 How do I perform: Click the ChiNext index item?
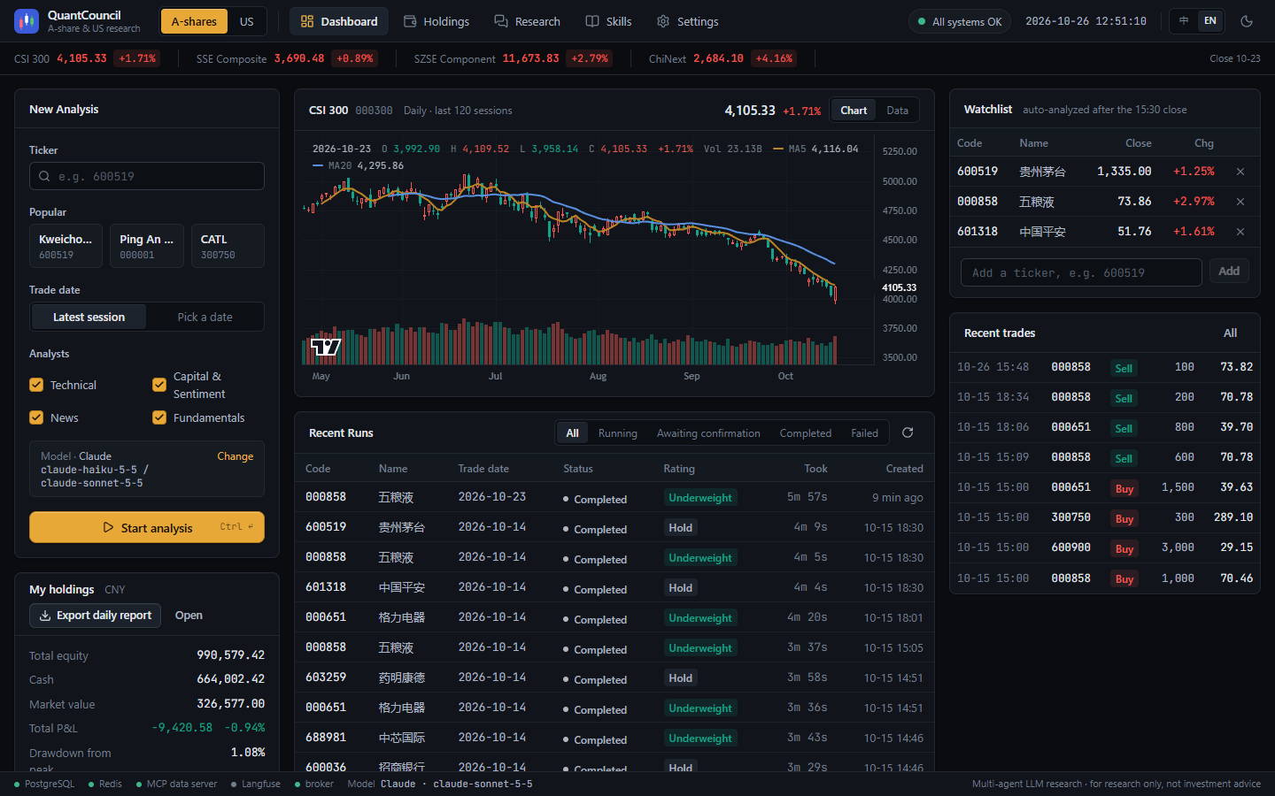(x=722, y=58)
